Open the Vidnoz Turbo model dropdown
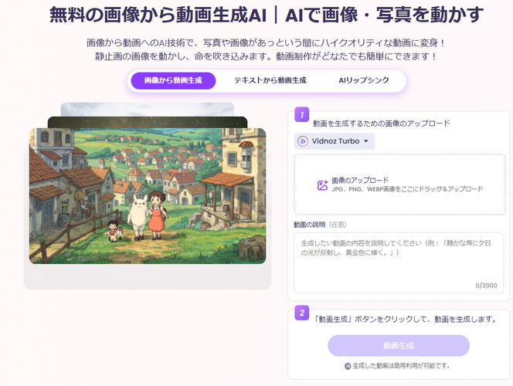The height and width of the screenshot is (386, 513). [335, 141]
